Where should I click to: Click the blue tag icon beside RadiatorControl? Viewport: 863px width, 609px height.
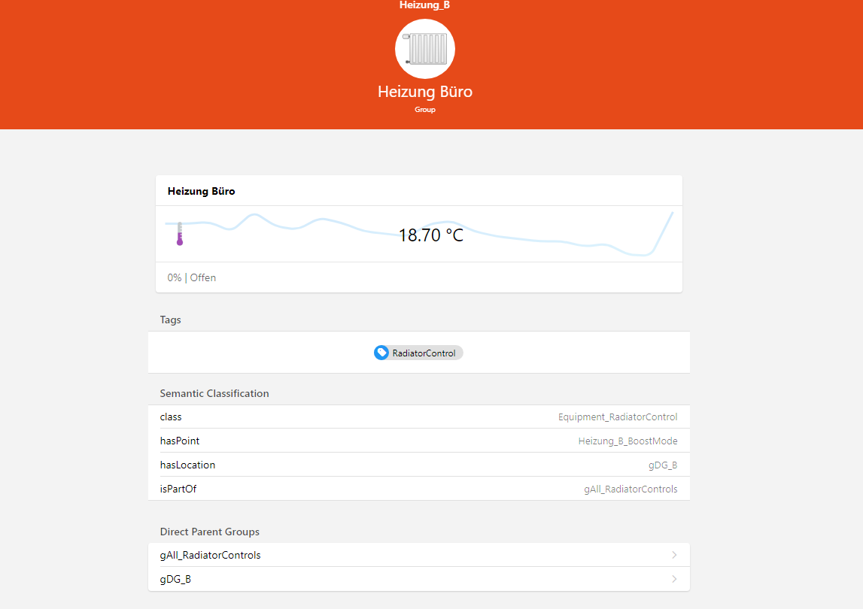381,353
